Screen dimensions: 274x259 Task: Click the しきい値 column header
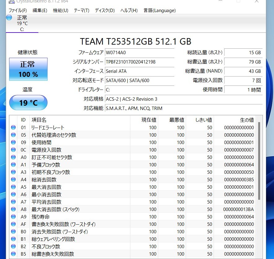(x=200, y=120)
